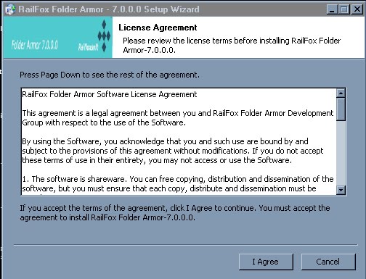Click the license scrollbar up arrow
Screen dimensions: 366x279
click(341, 93)
